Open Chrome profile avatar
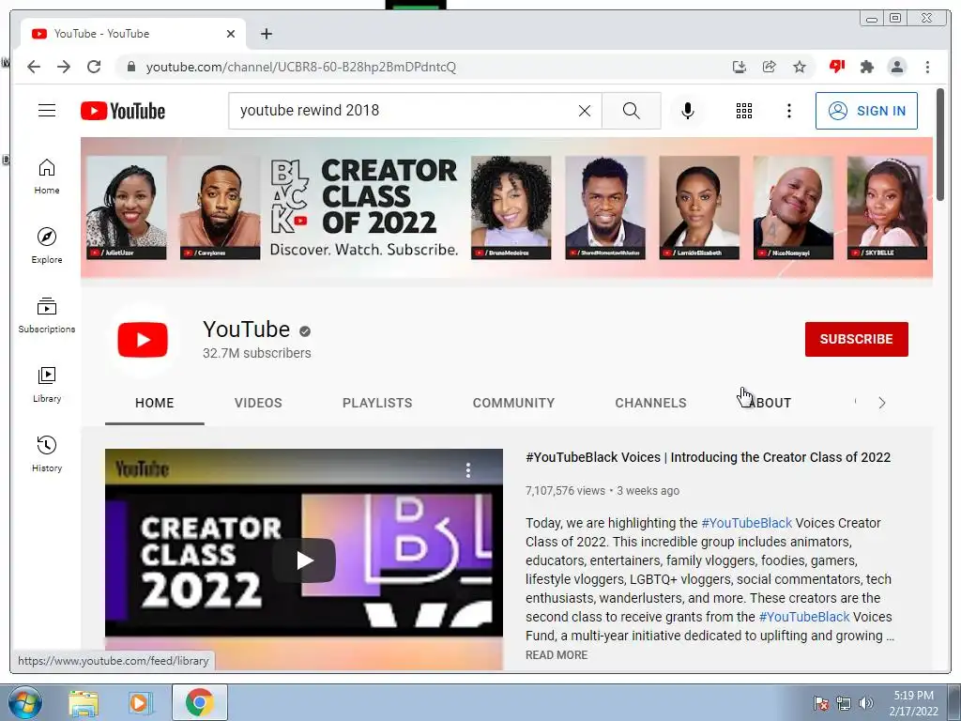The image size is (961, 721). click(896, 67)
